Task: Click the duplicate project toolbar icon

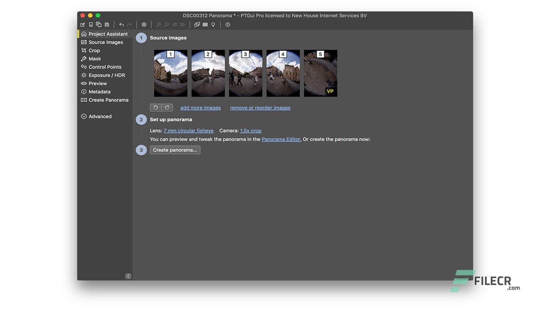Action: (98, 24)
